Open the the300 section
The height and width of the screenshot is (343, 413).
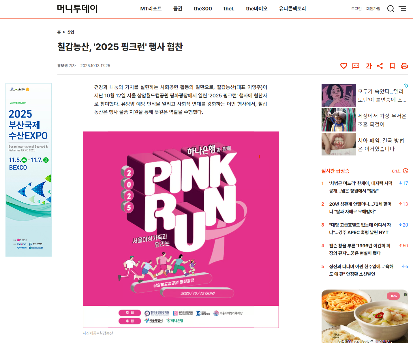[203, 9]
